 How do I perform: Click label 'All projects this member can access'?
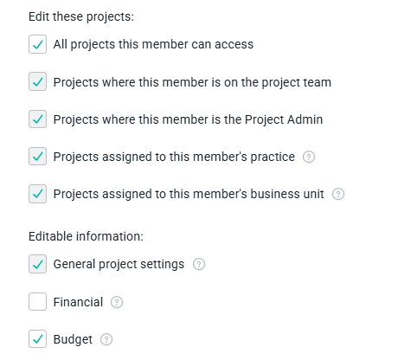(x=153, y=45)
